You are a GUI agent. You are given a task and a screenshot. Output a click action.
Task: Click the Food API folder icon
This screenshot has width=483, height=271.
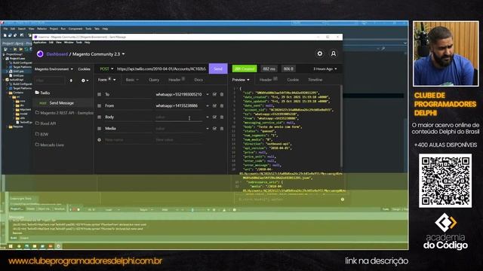pos(37,123)
